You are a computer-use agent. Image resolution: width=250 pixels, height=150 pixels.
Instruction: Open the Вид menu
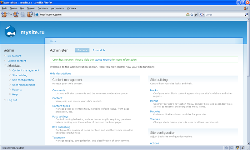coord(22,8)
